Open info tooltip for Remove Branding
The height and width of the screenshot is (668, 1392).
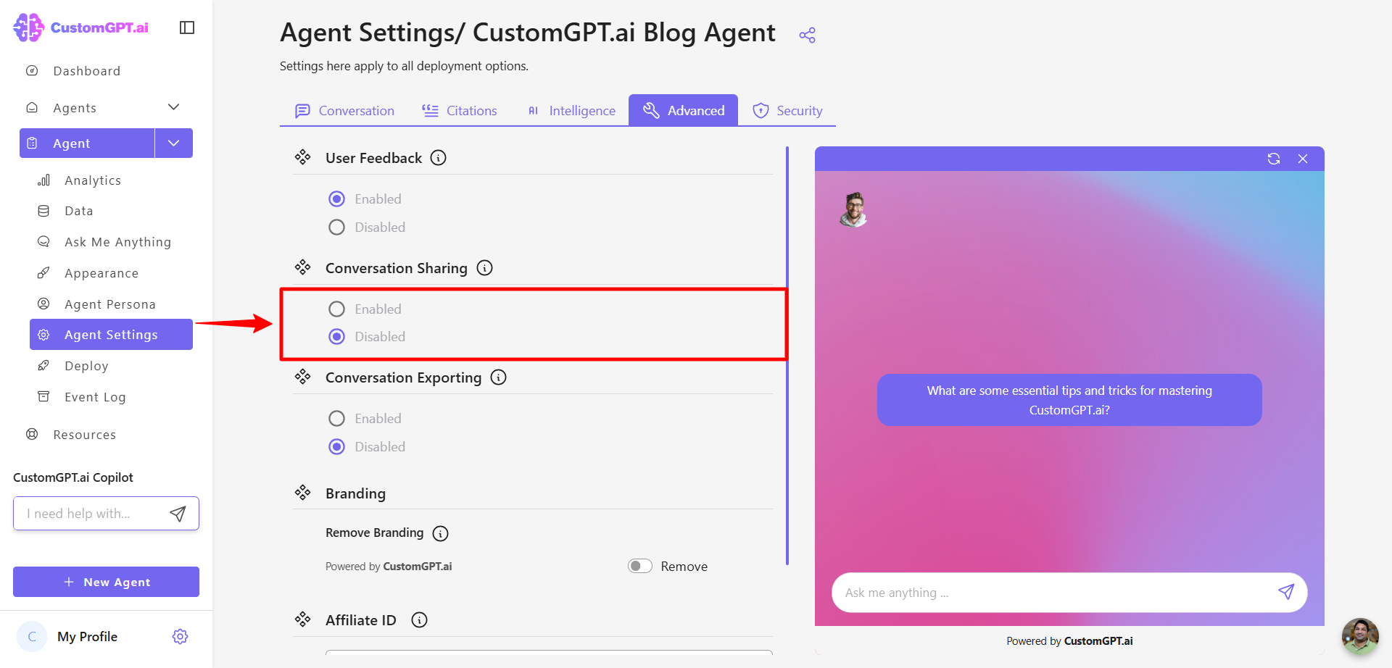coord(441,533)
